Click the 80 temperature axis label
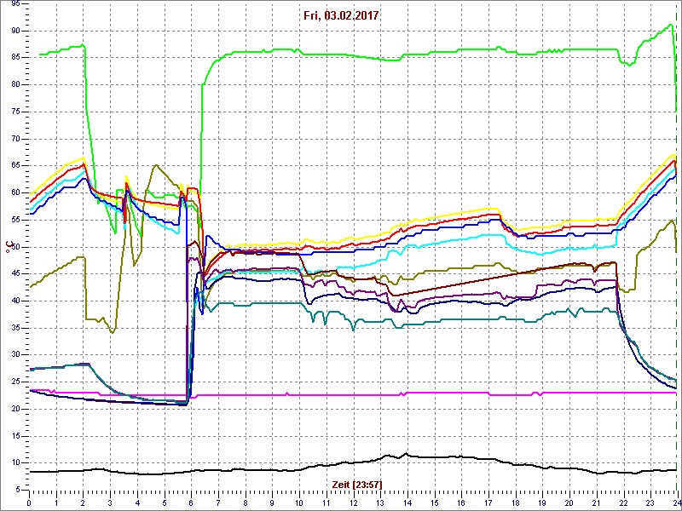682x511 pixels. point(14,84)
